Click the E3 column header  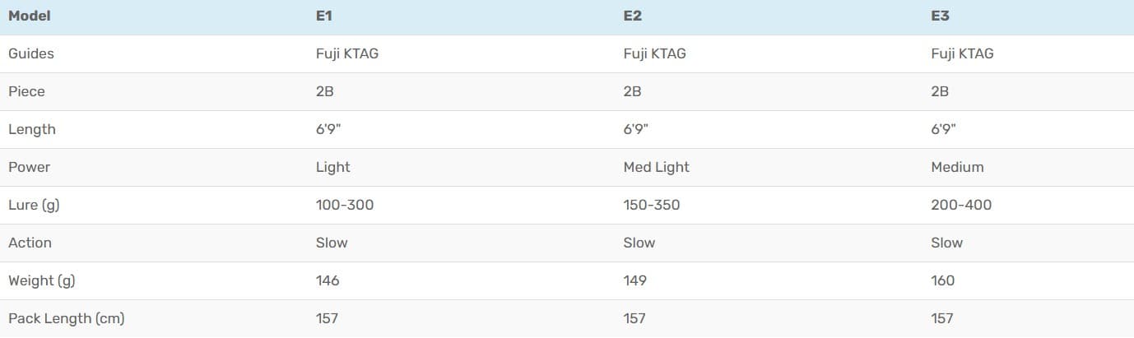940,16
